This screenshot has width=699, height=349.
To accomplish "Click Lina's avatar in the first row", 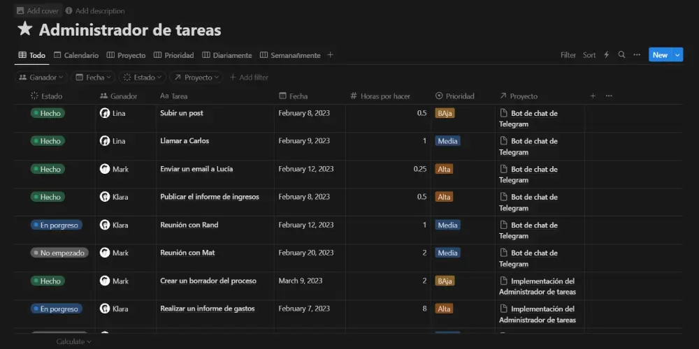I will click(x=105, y=113).
